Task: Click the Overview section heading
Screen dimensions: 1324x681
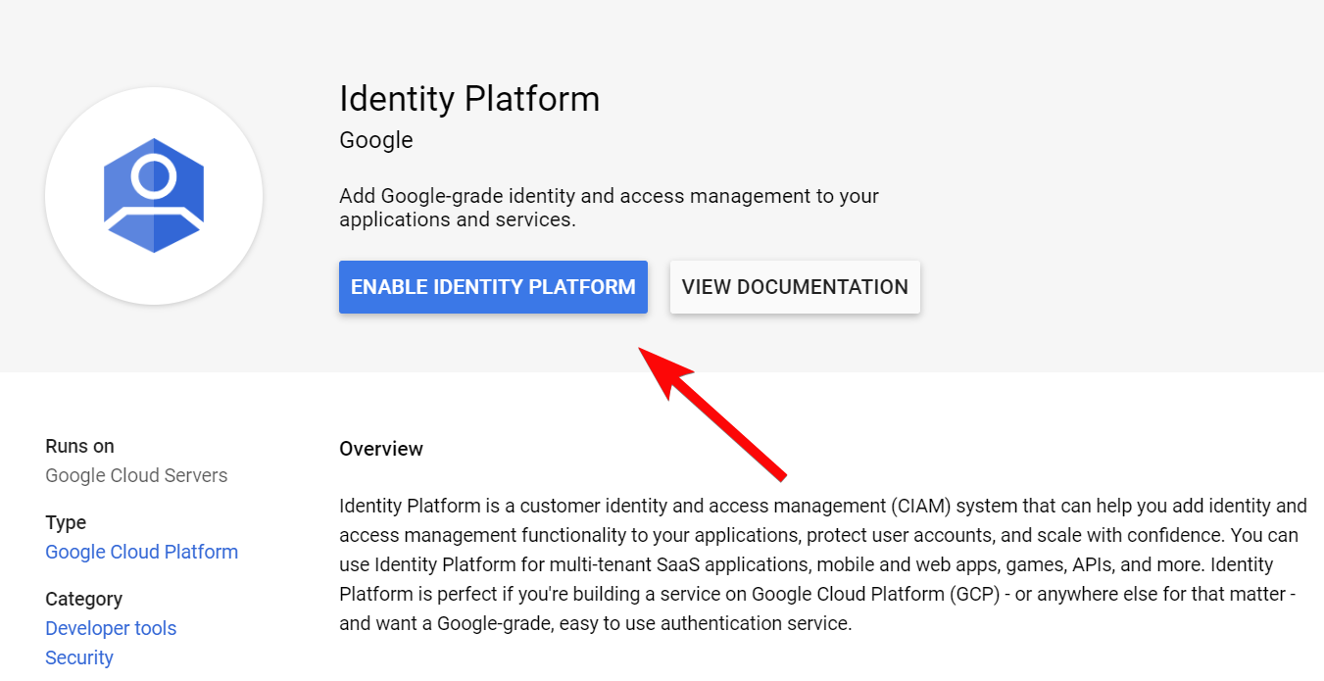Action: [x=381, y=449]
